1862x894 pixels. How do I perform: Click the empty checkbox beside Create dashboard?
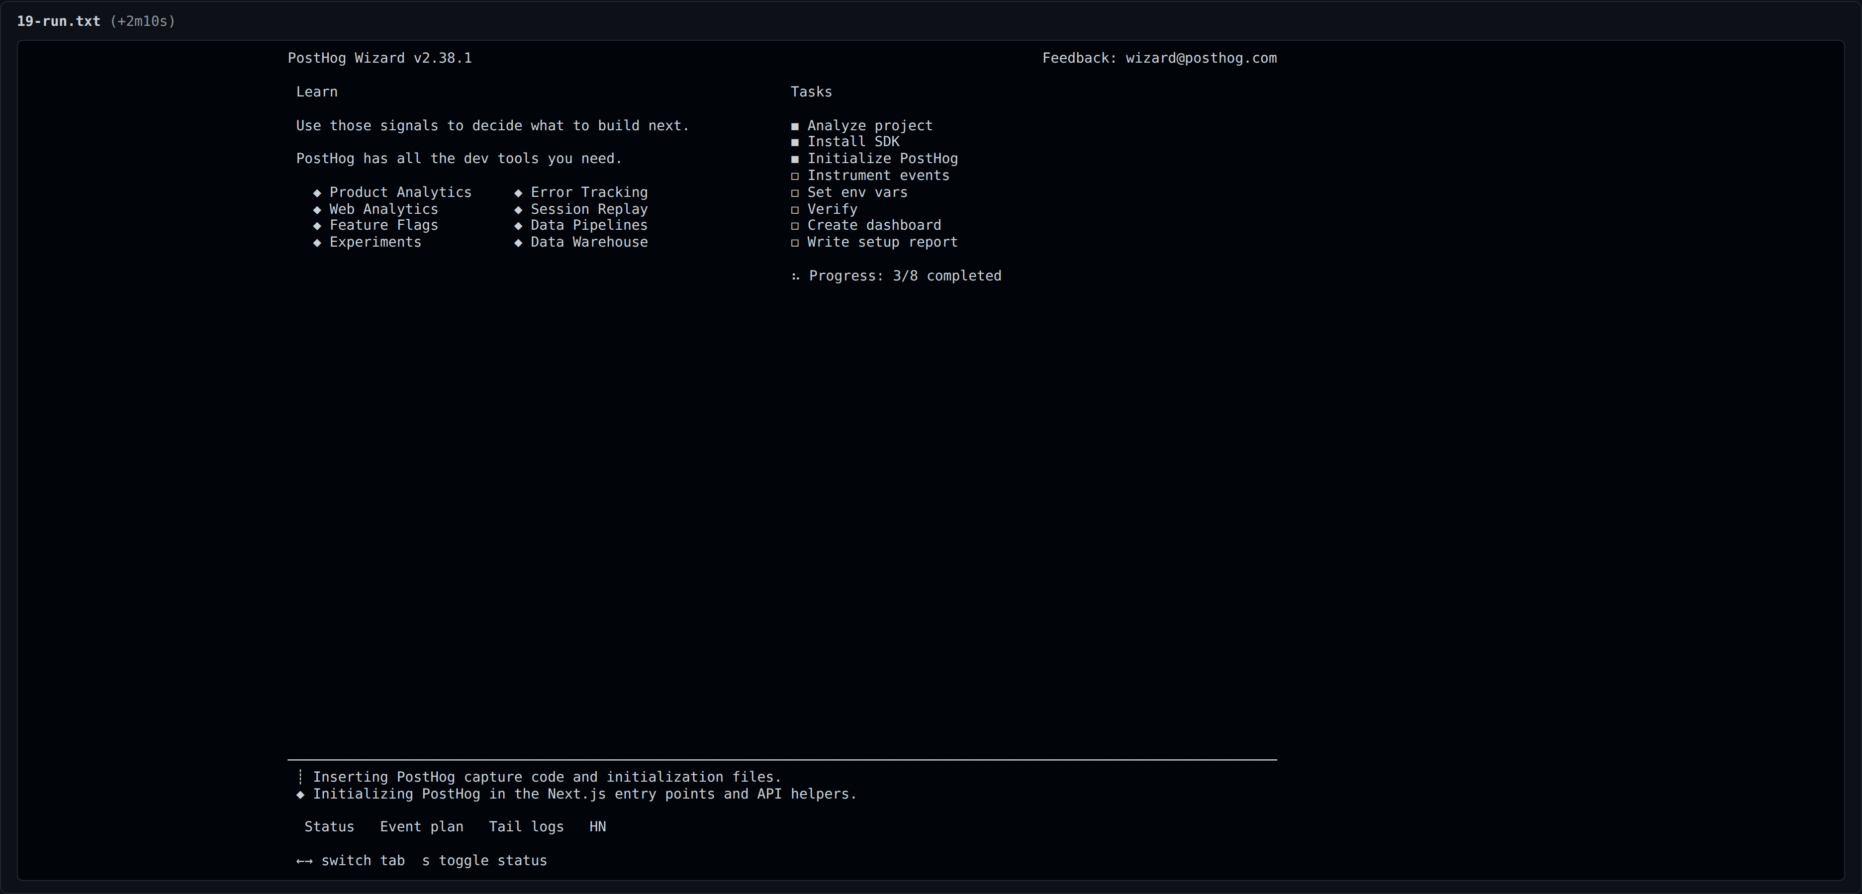[x=795, y=225]
